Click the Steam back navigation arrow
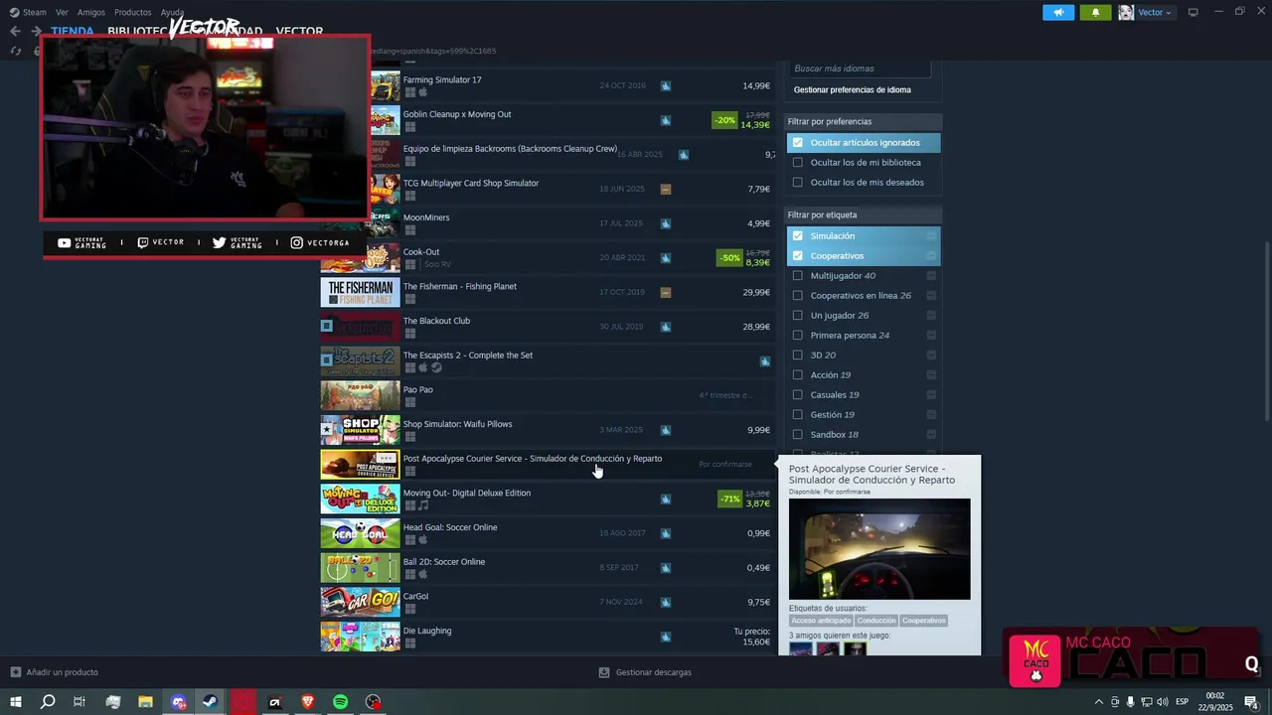1272x715 pixels. pyautogui.click(x=15, y=31)
